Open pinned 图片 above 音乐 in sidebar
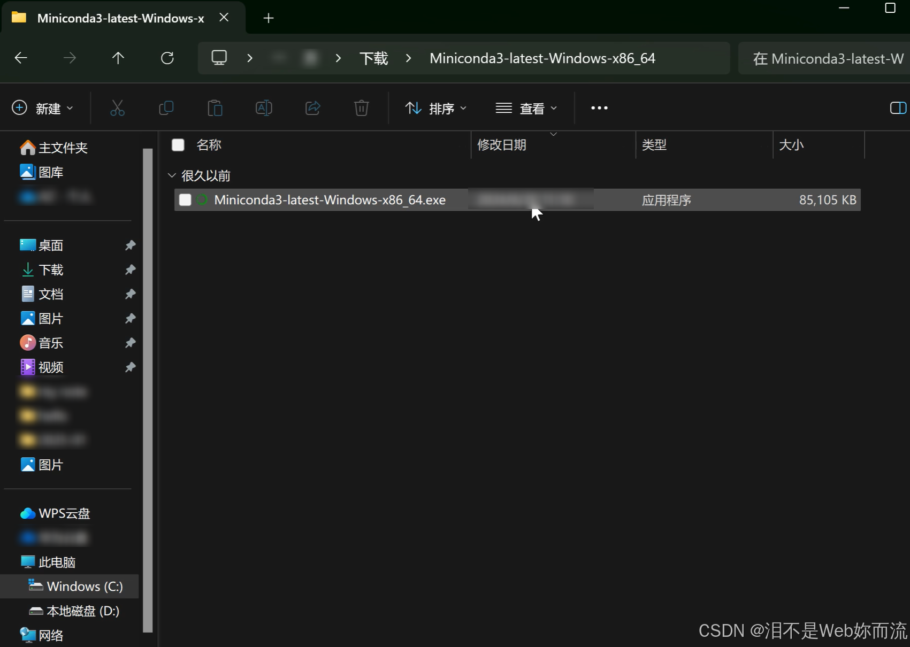 coord(42,319)
